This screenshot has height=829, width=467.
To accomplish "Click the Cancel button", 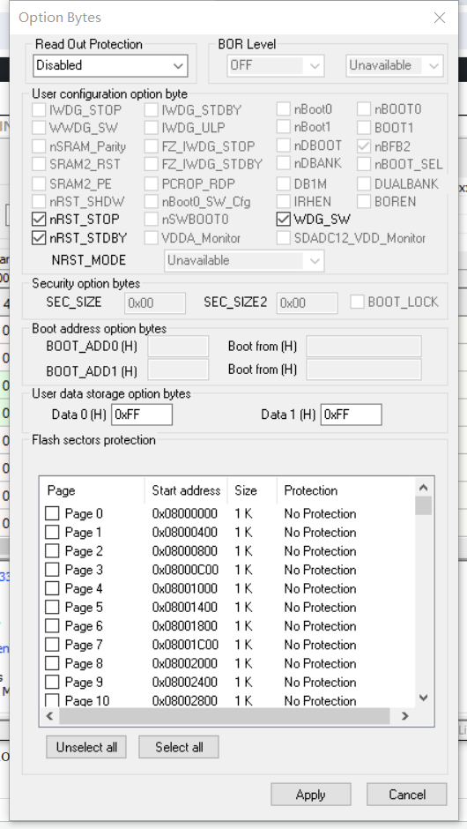I will pos(407,795).
